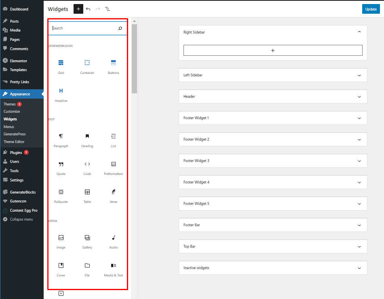Collapse the Right Sidebar panel
The height and width of the screenshot is (299, 384).
pyautogui.click(x=359, y=31)
